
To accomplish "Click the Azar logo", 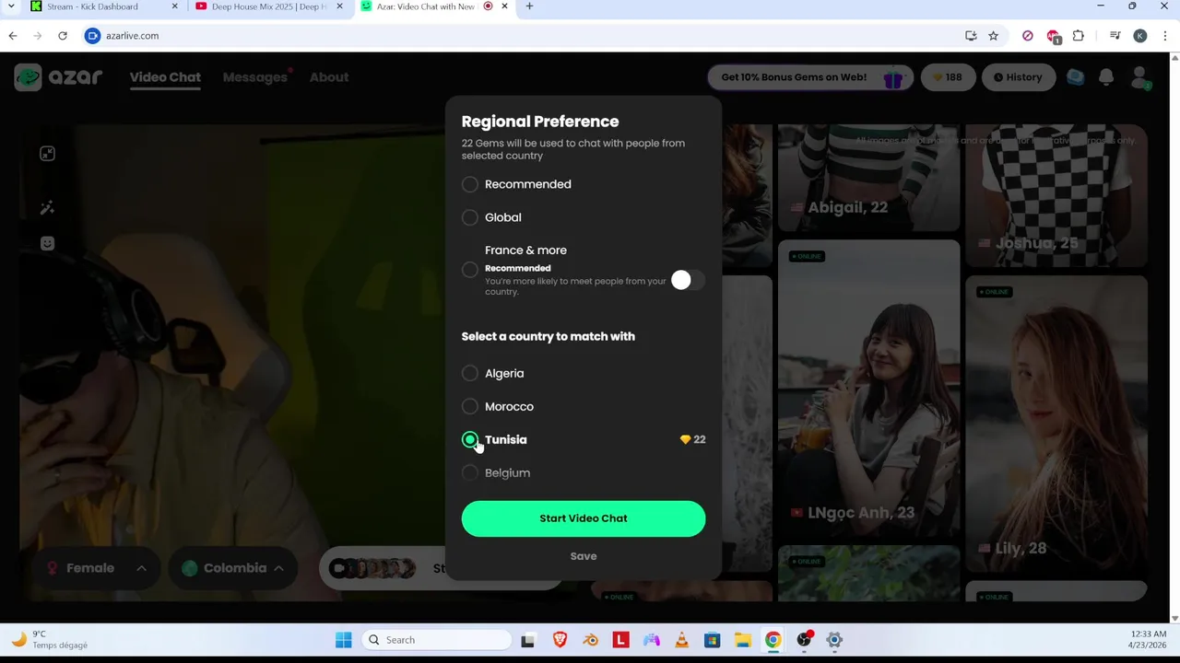I will click(x=57, y=77).
